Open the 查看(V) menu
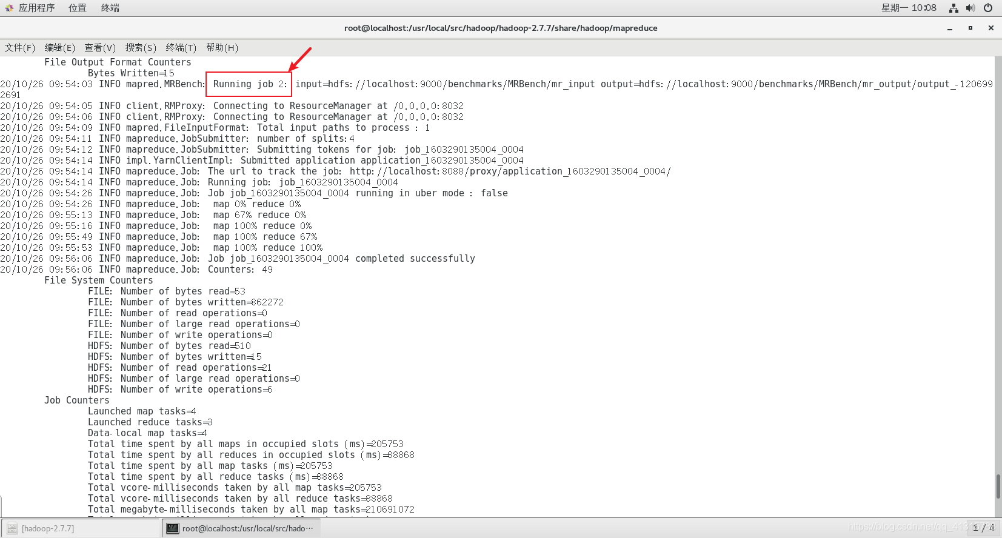This screenshot has width=1002, height=538. [x=100, y=47]
